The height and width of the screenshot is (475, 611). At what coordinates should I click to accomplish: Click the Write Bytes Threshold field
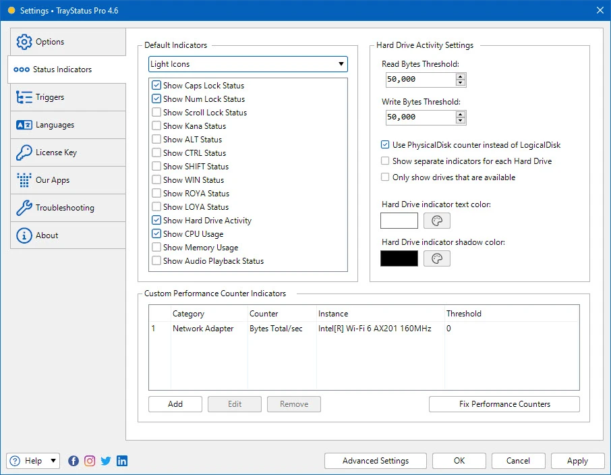point(420,117)
